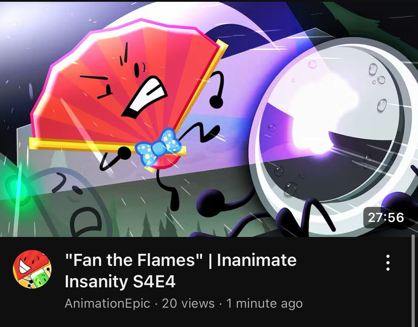Click the blue polka-dot bow tie
Screen dimensions: 418x327
[158, 147]
